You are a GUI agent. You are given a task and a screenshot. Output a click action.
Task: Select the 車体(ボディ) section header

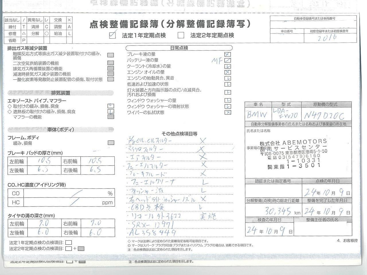(61, 130)
